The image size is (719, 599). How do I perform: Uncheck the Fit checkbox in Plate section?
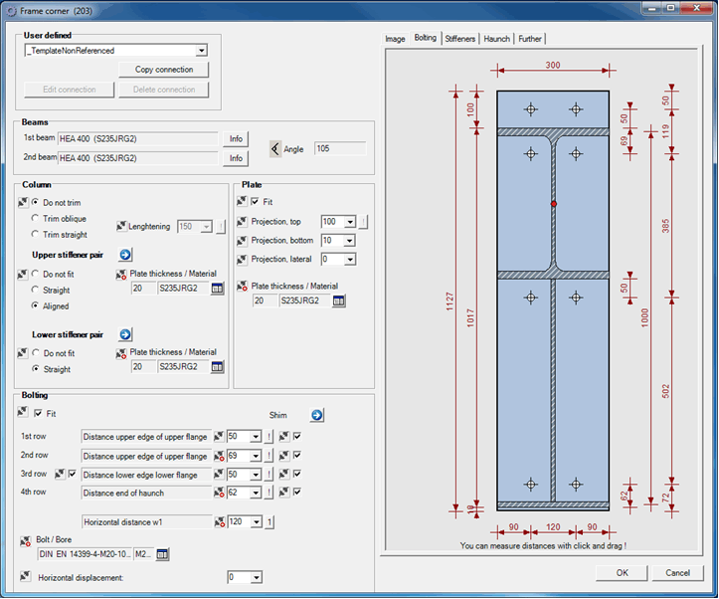pos(256,202)
